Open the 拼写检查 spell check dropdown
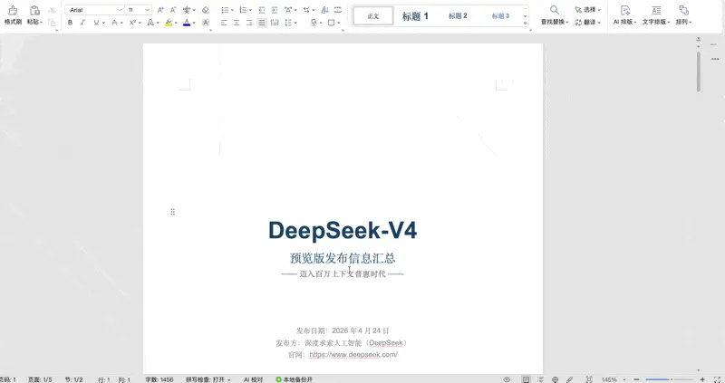The height and width of the screenshot is (383, 725). tap(208, 379)
